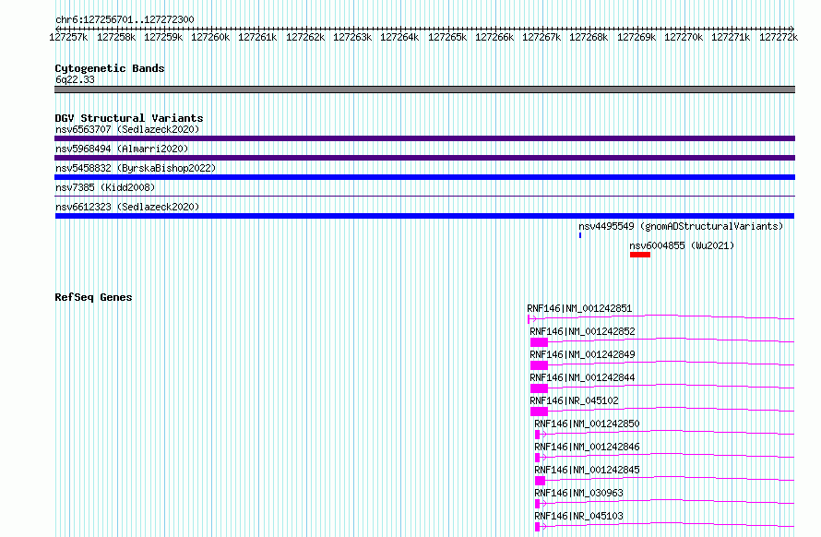The image size is (821, 537).
Task: Click the magenta exon box of NM_001242845
Action: [540, 481]
